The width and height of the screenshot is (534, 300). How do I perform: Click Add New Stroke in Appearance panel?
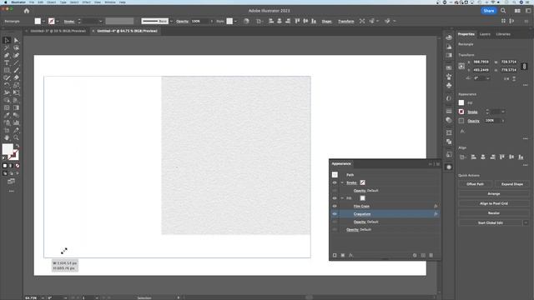(335, 255)
